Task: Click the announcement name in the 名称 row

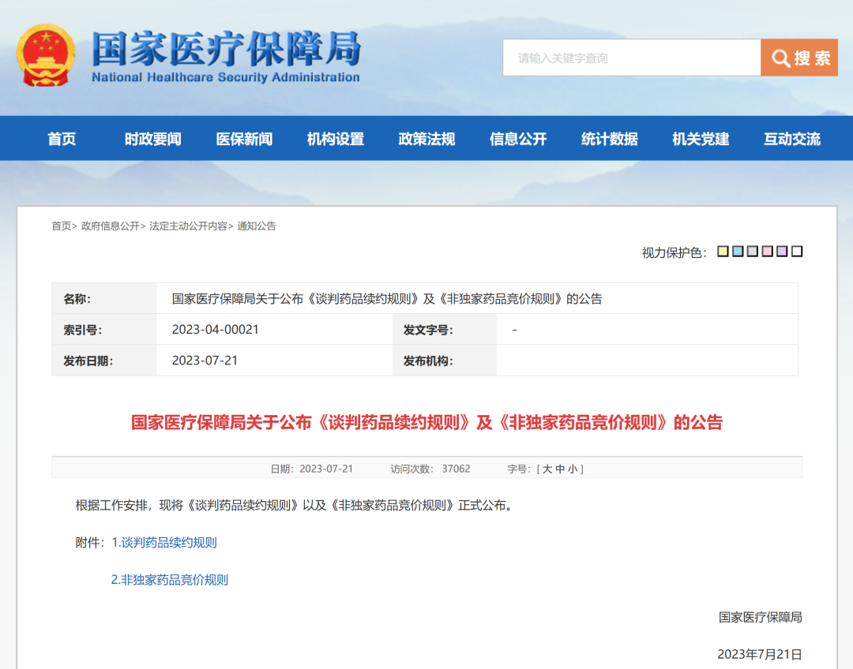Action: 387,299
